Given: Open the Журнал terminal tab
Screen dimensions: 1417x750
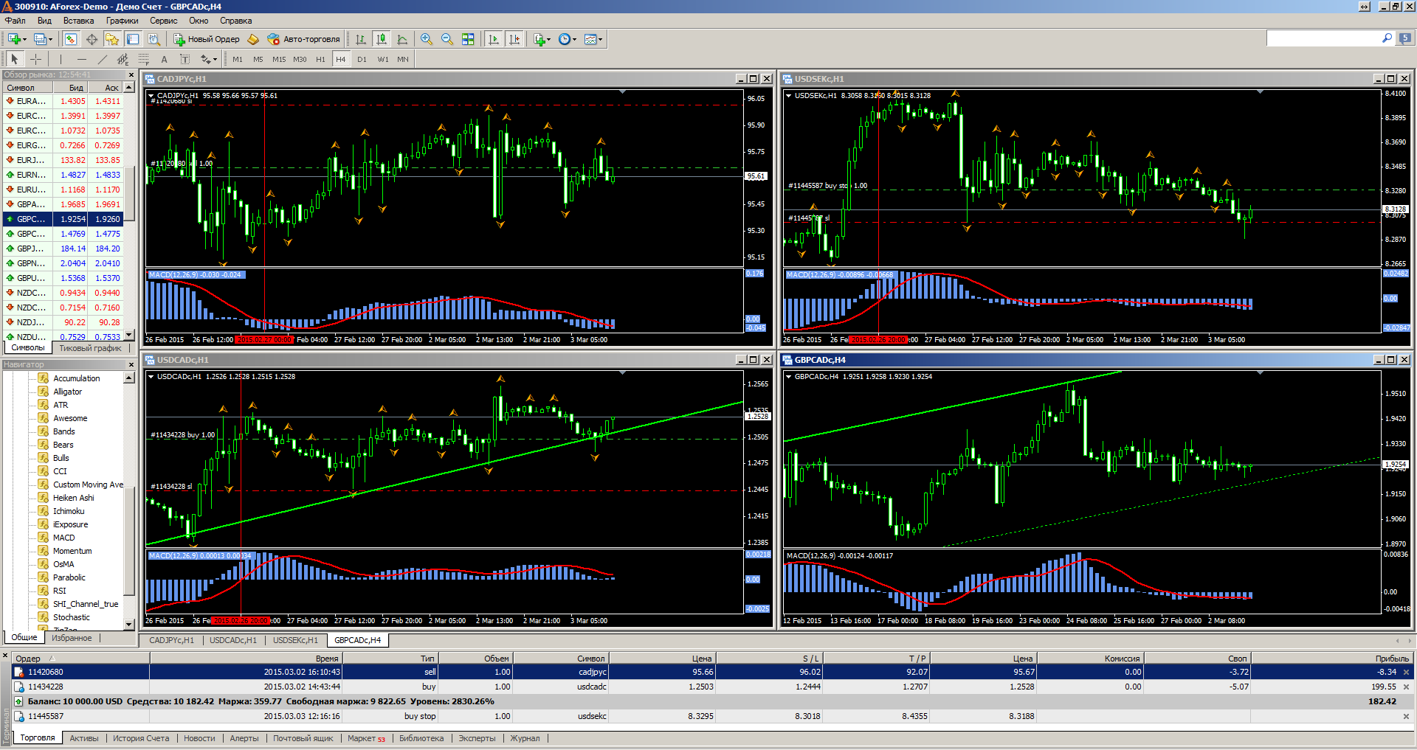Looking at the screenshot, I should pos(525,738).
